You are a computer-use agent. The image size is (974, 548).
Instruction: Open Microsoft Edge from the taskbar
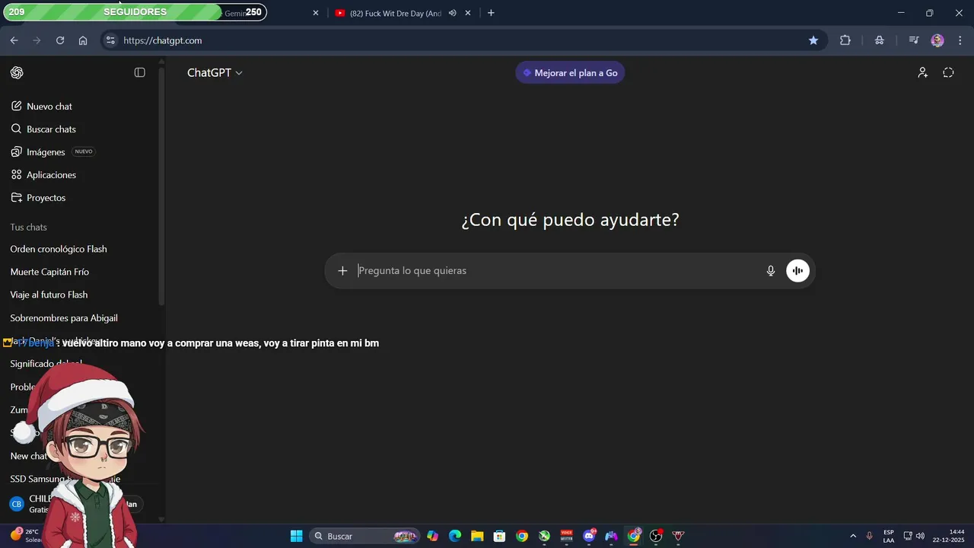click(x=455, y=536)
